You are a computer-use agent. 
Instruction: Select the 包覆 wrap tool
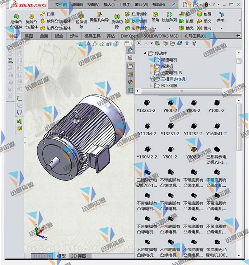click(204, 14)
